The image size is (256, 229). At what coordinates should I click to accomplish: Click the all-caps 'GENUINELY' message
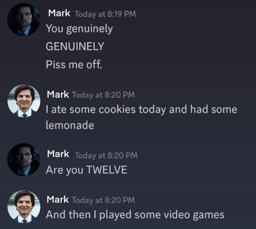tap(75, 46)
